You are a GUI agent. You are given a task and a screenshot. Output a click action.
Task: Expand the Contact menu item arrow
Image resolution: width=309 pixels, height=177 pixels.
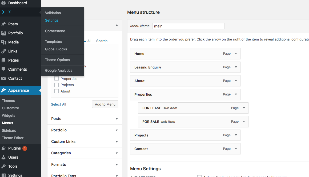236,149
